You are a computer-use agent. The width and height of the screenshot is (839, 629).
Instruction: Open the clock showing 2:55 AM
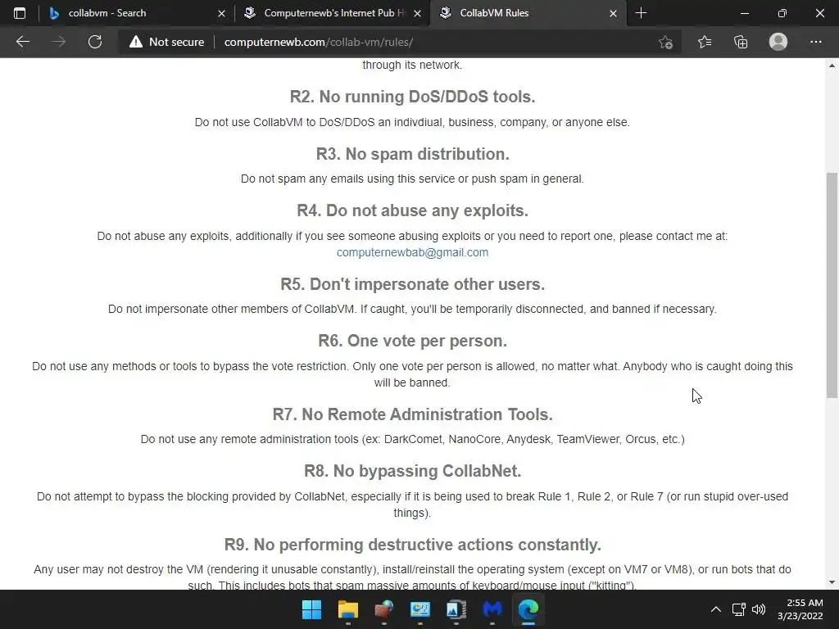pos(800,609)
